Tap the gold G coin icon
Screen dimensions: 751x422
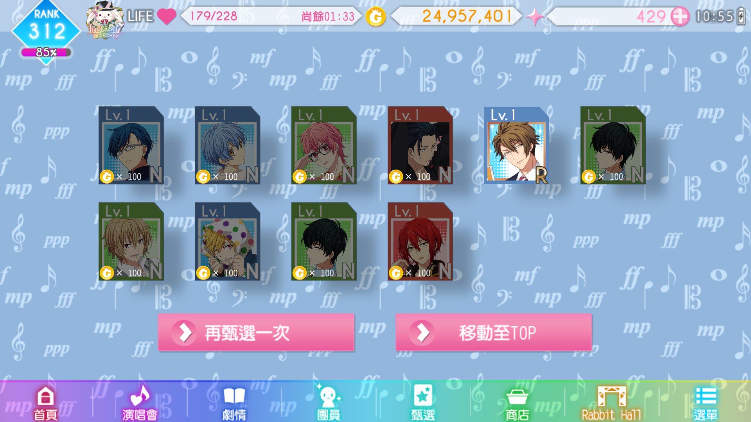376,16
